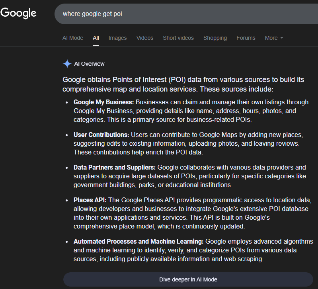
Task: Click the "Google obtains Points of Interest" intro sentence
Action: (x=183, y=84)
